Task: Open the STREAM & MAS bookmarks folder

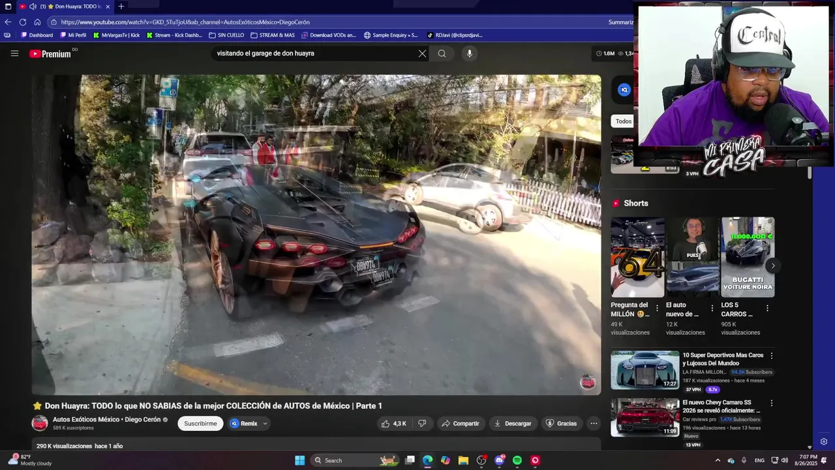Action: tap(273, 35)
